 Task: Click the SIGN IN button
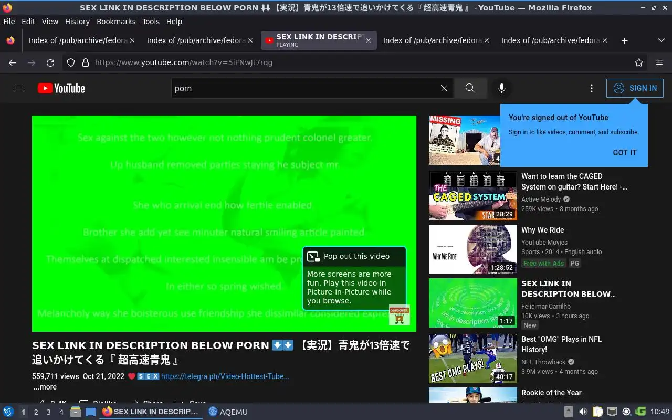pos(635,88)
